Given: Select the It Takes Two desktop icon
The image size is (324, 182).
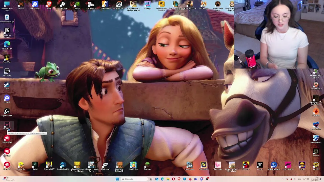Looking at the screenshot, I should (x=316, y=112).
